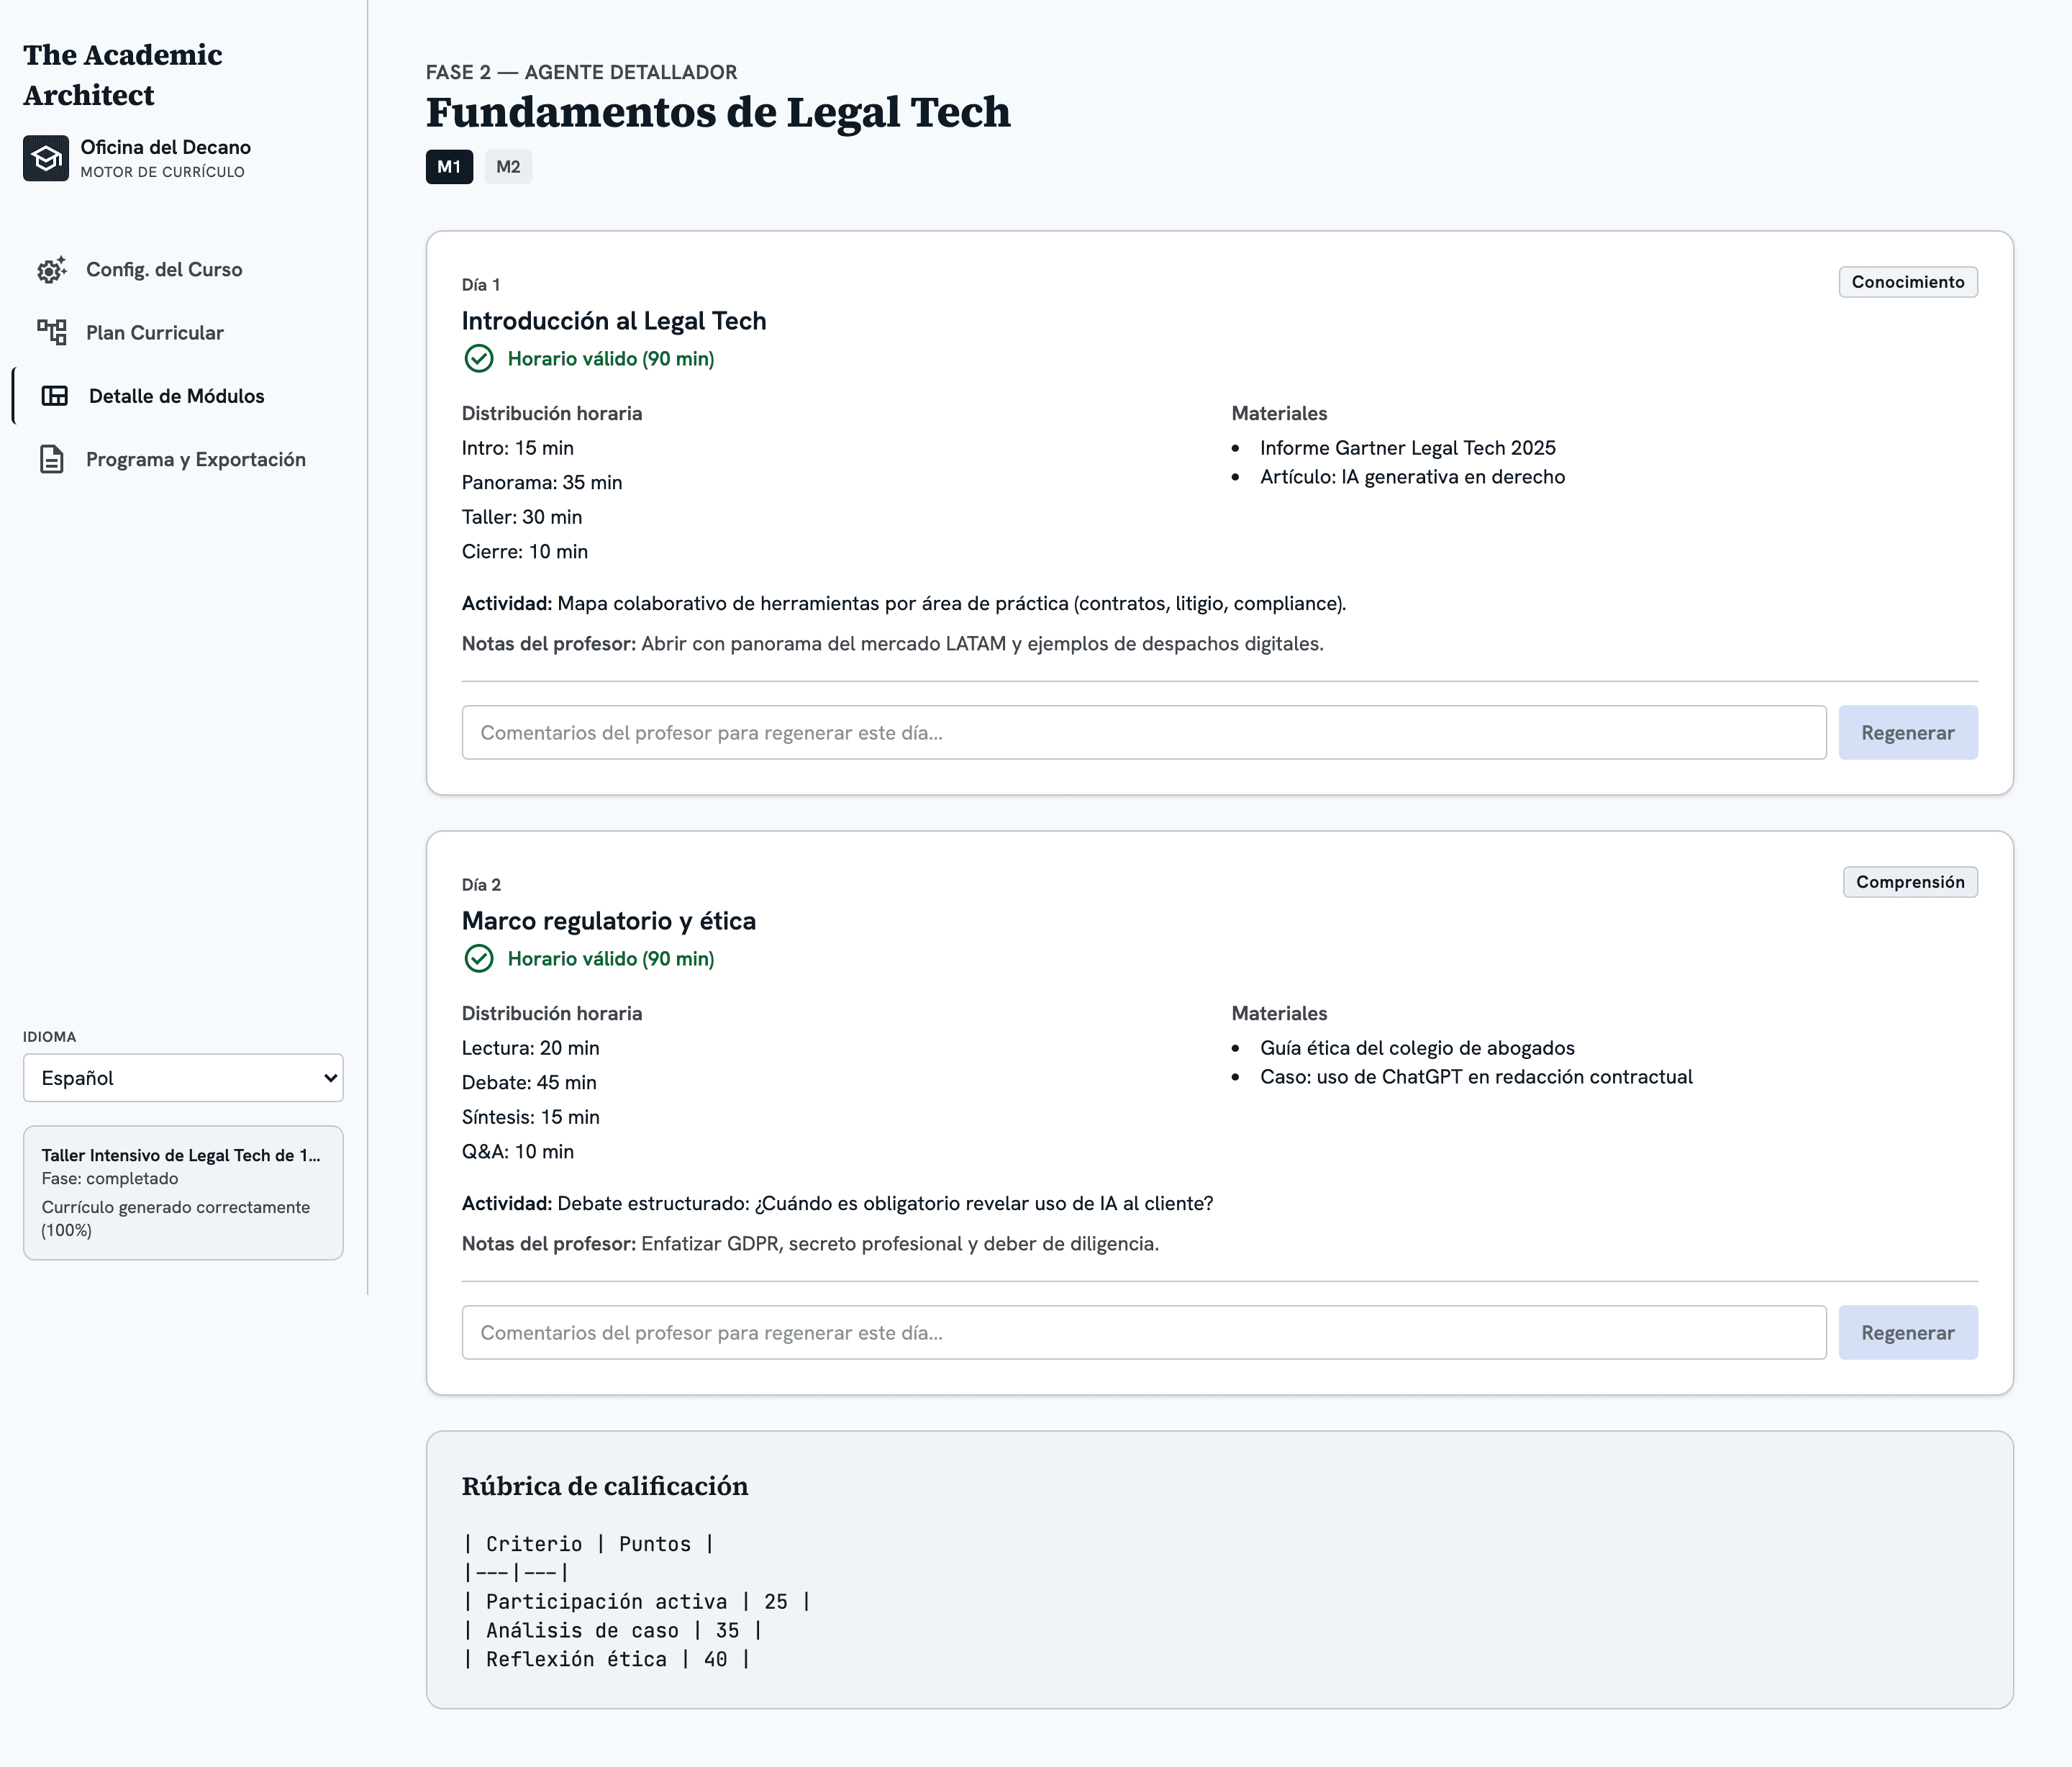The height and width of the screenshot is (1767, 2072).
Task: Click Horario válido (90 min) under Día 1
Action: point(611,359)
